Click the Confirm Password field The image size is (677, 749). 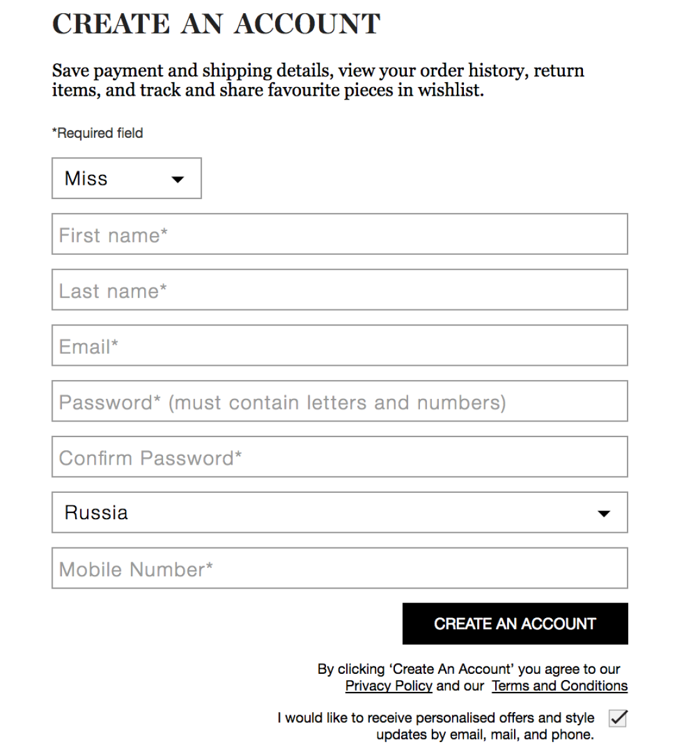click(x=339, y=457)
